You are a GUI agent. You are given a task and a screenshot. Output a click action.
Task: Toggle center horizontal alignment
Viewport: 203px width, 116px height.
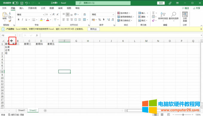(67, 20)
